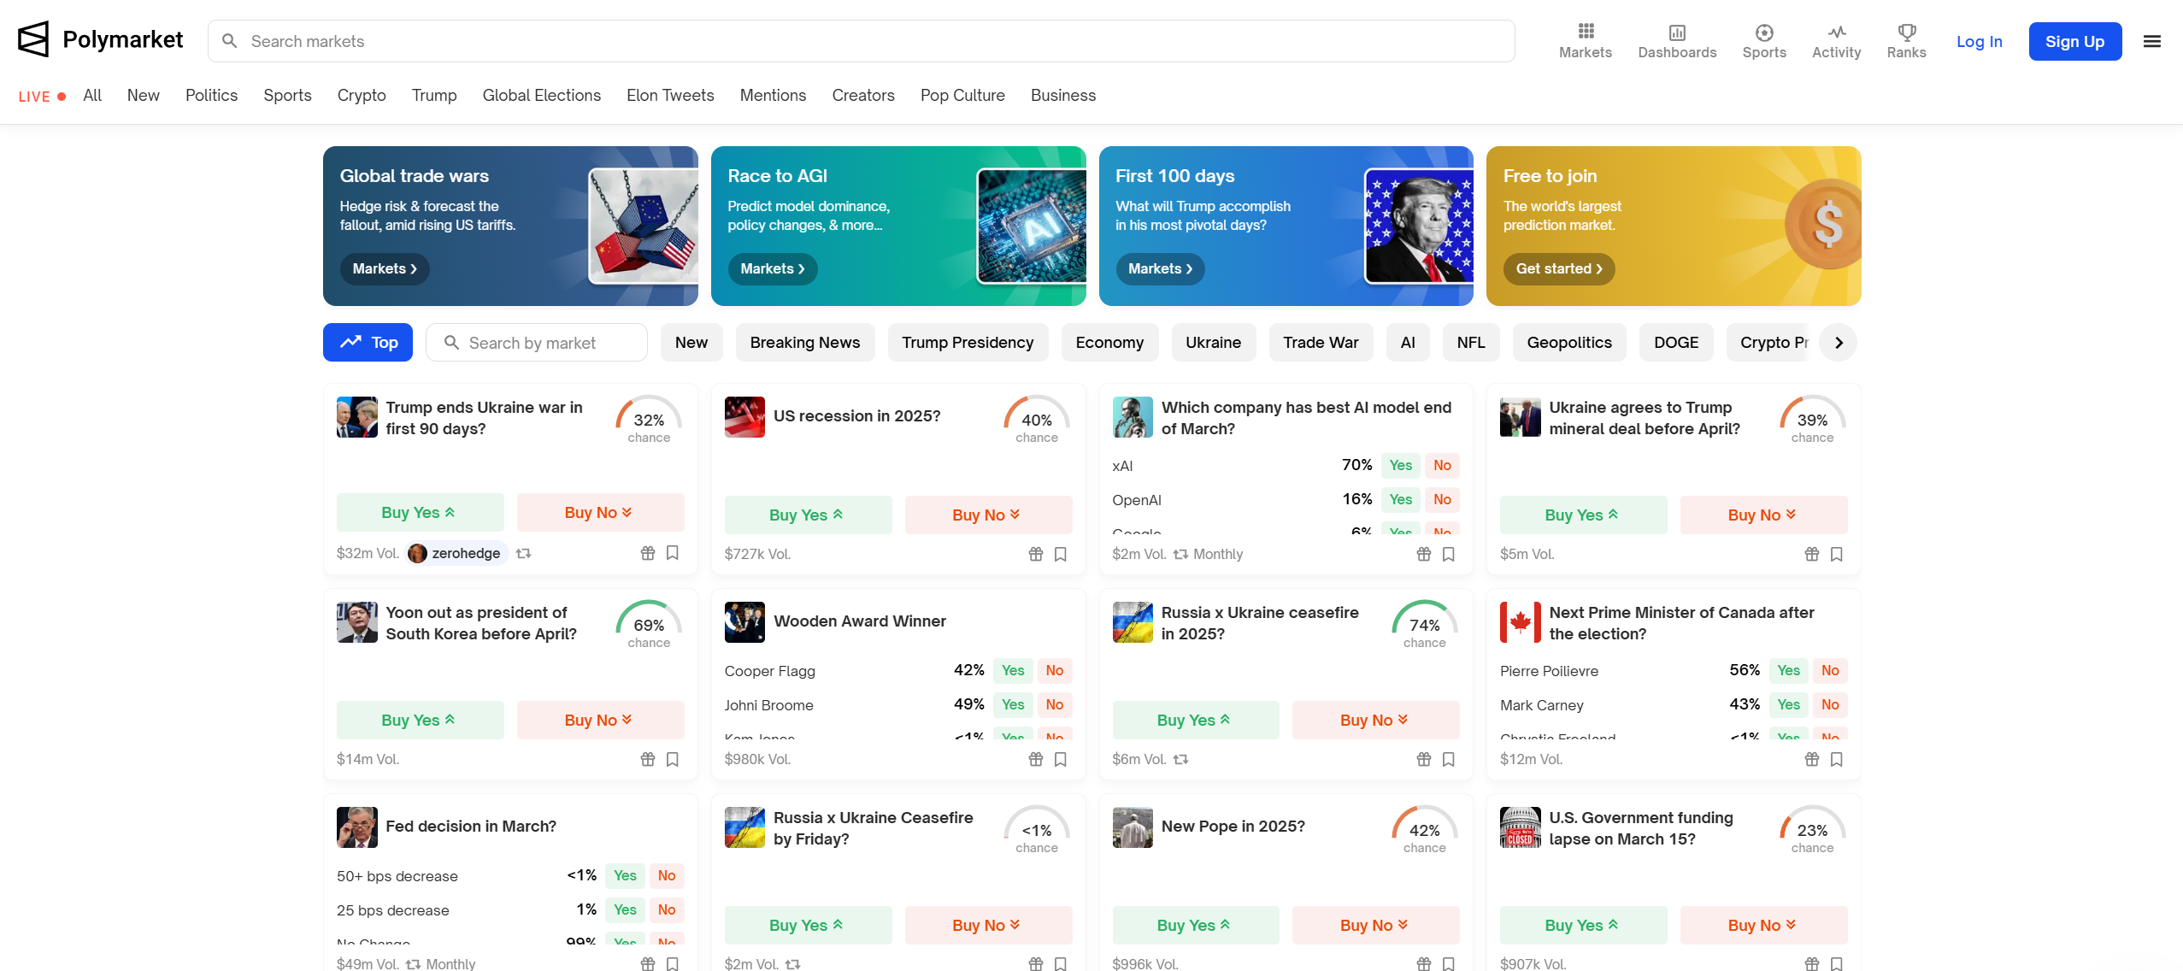This screenshot has width=2183, height=971.
Task: Bookmark Trump ends Ukraine war market
Action: click(x=673, y=553)
